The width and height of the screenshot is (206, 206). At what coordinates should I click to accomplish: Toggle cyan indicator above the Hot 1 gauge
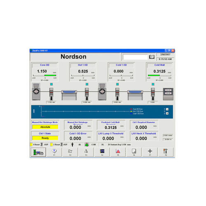pos(87,84)
